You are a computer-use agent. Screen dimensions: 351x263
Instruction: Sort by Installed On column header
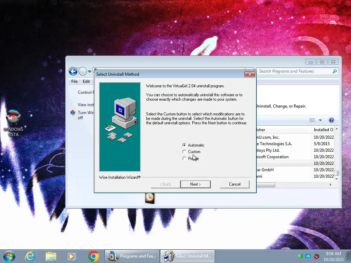(x=323, y=130)
